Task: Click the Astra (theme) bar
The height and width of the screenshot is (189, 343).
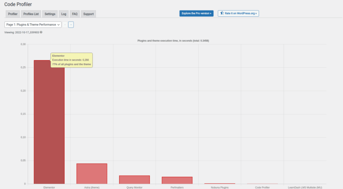Action: 92,174
